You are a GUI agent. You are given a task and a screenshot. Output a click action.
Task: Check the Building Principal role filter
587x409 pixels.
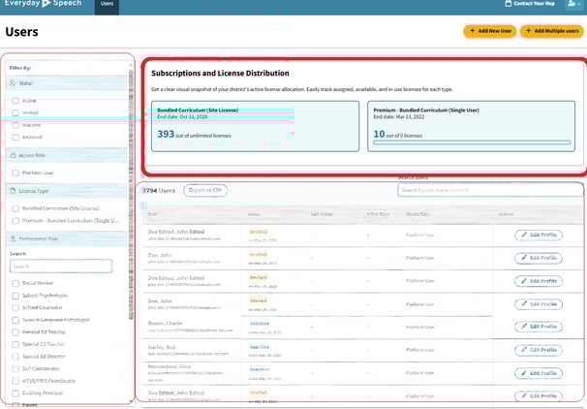coord(15,393)
